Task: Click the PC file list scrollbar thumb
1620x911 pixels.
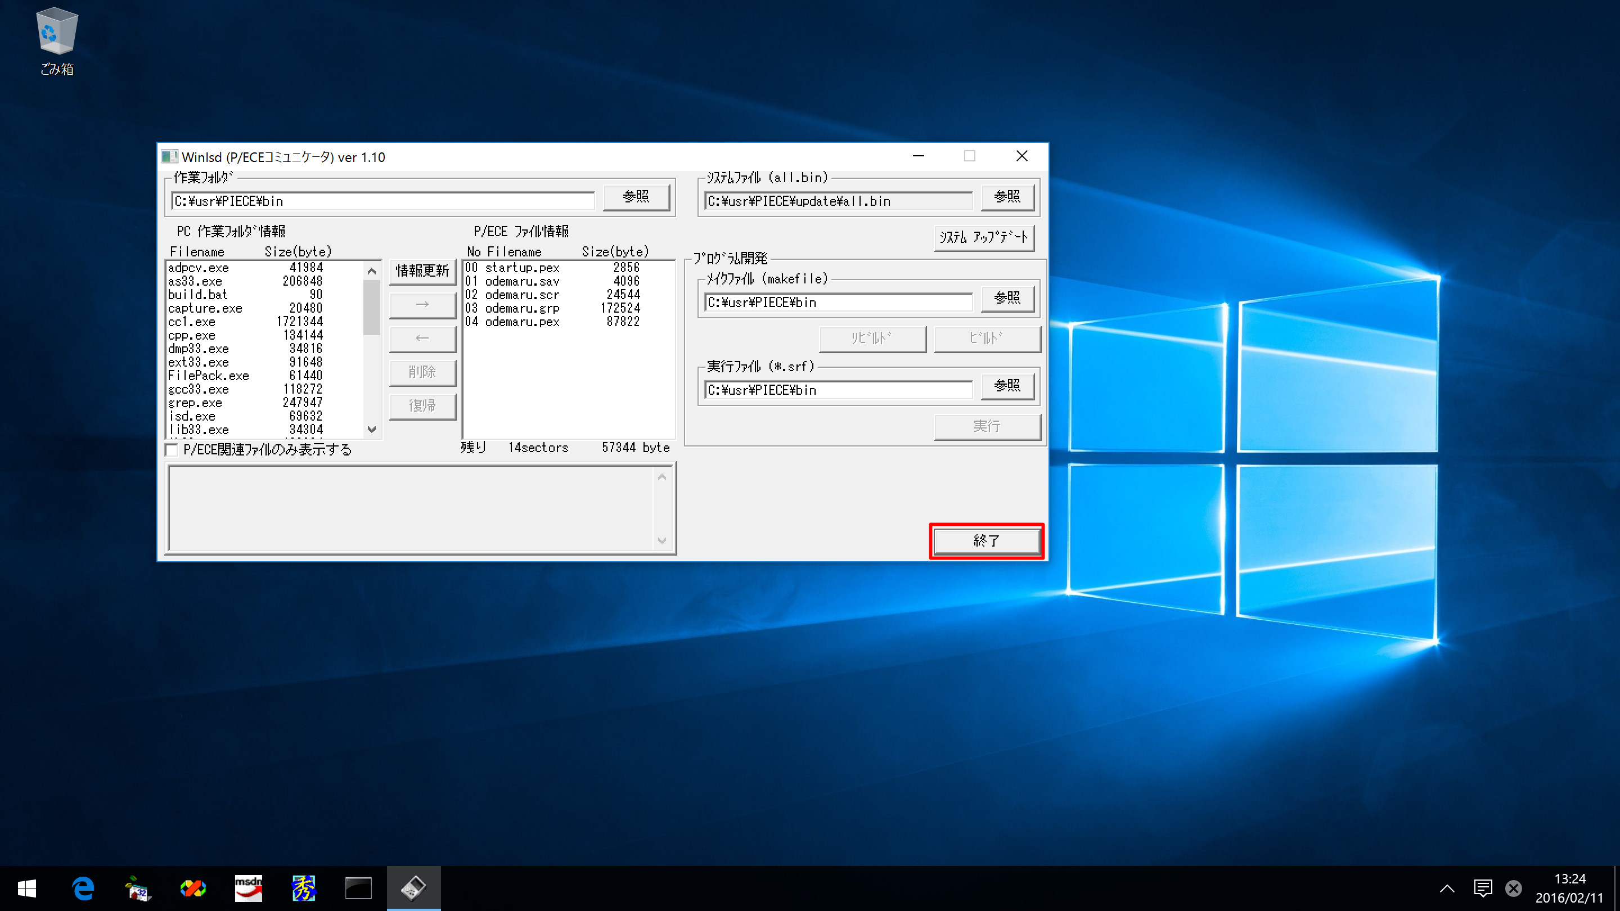Action: tap(372, 308)
